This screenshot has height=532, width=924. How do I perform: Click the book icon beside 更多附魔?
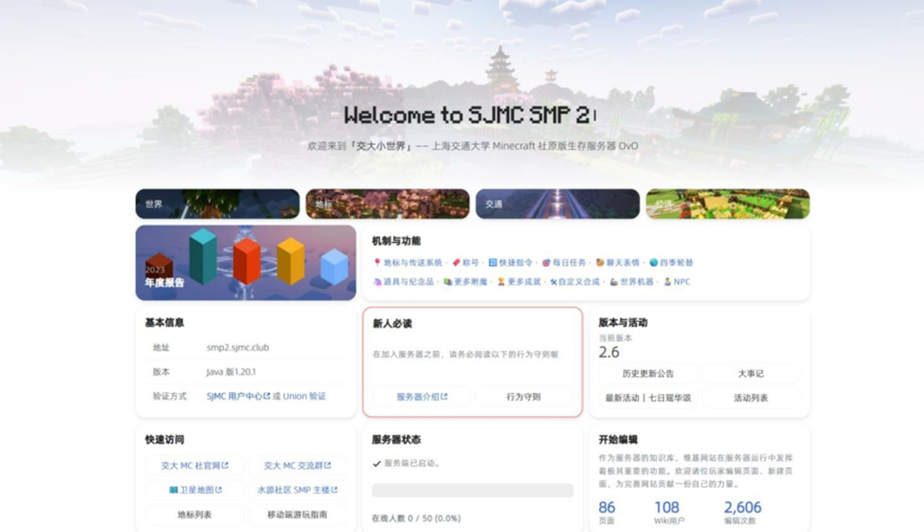(448, 282)
